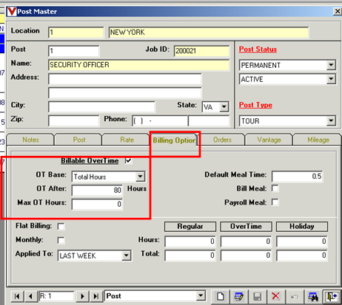This screenshot has width=342, height=305.
Task: Click the OverTime column button
Action: pyautogui.click(x=246, y=227)
